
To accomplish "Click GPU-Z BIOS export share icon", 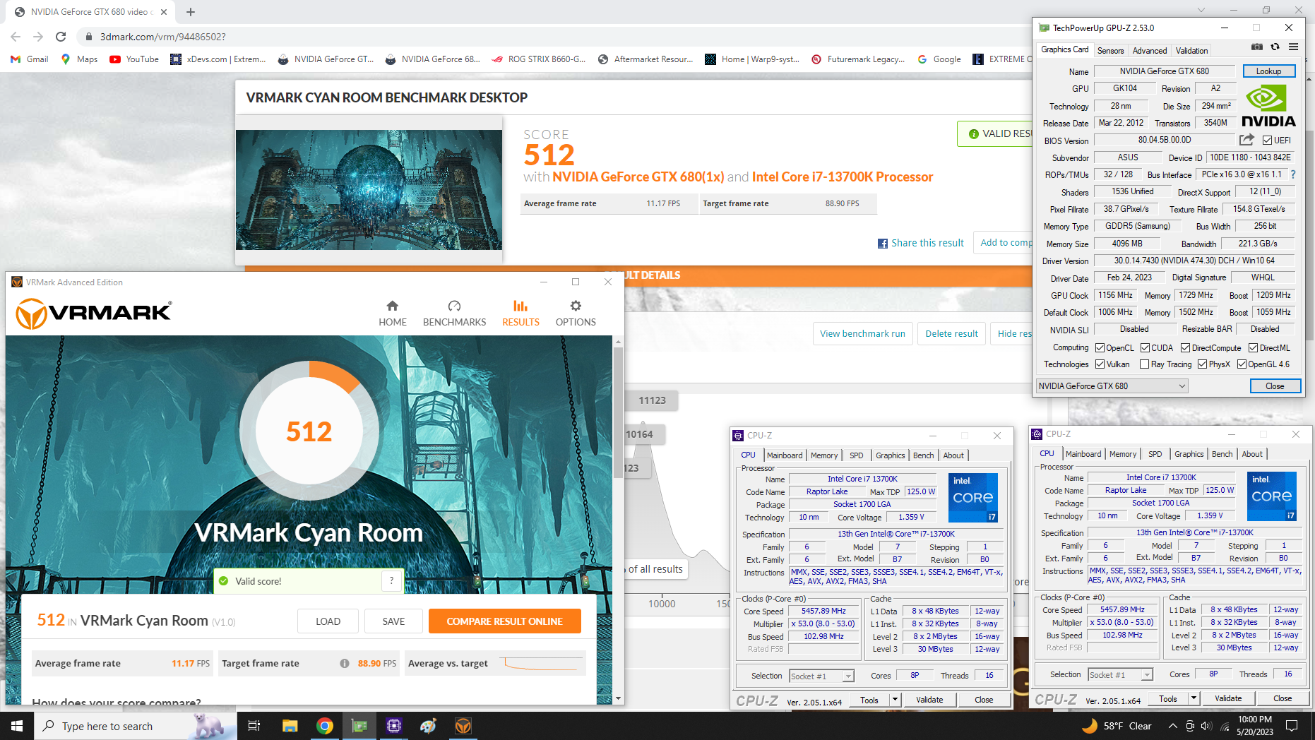I will [x=1246, y=140].
